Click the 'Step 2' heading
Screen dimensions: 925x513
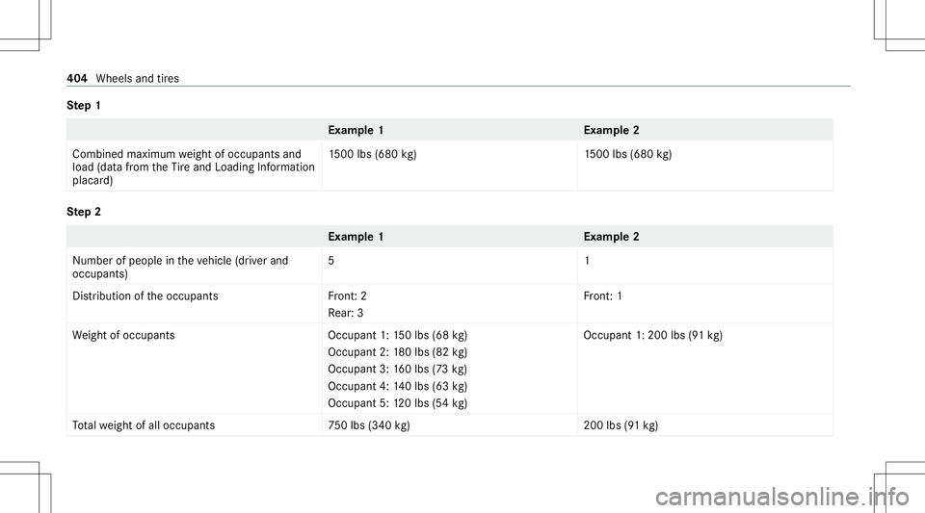(84, 212)
